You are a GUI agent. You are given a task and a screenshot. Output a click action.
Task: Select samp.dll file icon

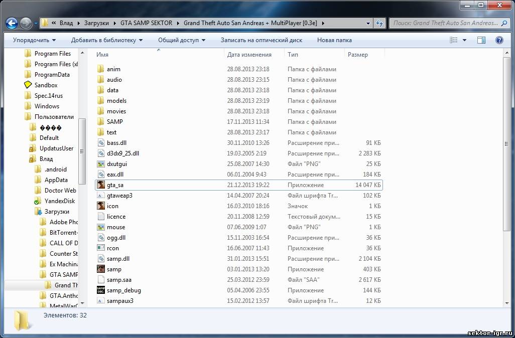pyautogui.click(x=101, y=259)
